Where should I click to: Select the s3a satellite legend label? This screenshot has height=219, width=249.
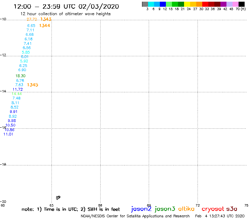click(x=232, y=209)
